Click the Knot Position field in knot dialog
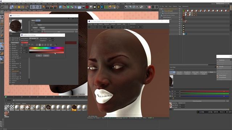This screenshot has width=232, height=130. click(x=33, y=40)
